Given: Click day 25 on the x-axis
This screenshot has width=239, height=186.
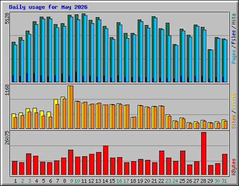Looking at the screenshot, I should pos(182,181).
